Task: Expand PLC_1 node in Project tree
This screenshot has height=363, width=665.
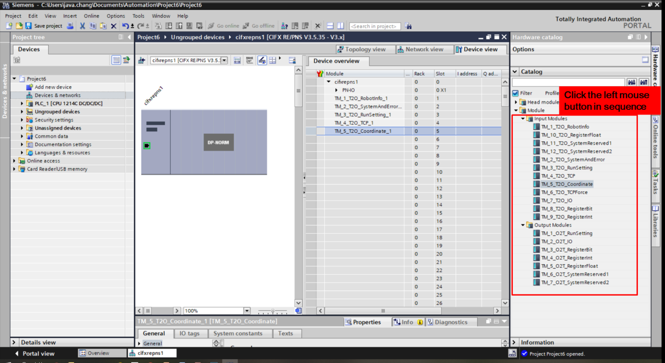Action: click(22, 104)
